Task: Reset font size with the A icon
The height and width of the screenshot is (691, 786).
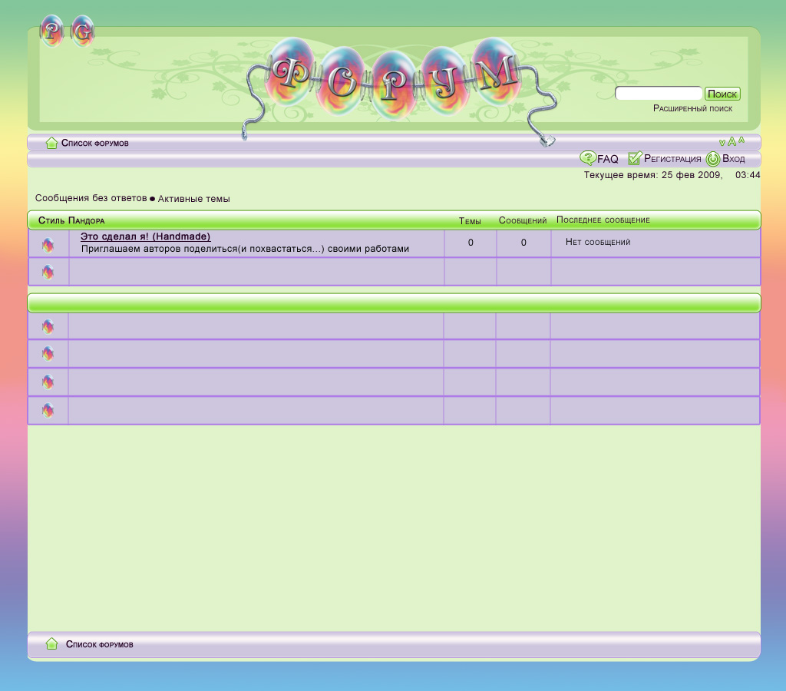Action: tap(732, 142)
